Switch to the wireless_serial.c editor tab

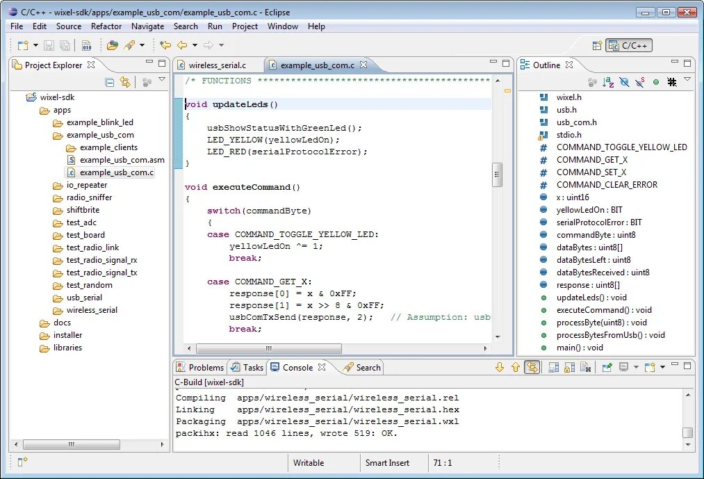[218, 65]
